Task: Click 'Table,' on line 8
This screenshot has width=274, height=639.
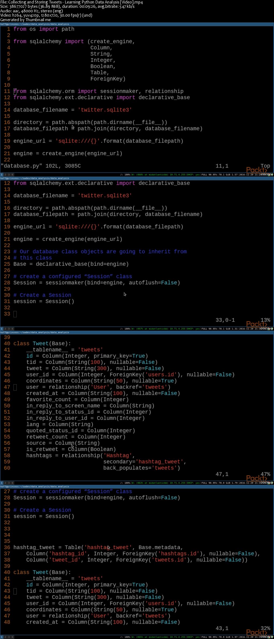Action: (x=100, y=73)
